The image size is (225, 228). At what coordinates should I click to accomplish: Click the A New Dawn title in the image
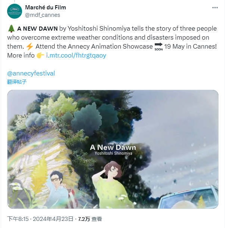pos(113,147)
